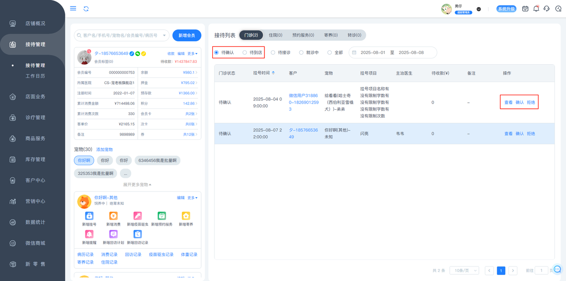Open the customer service headset icon
Screen dimensions: 566x281
547,8
